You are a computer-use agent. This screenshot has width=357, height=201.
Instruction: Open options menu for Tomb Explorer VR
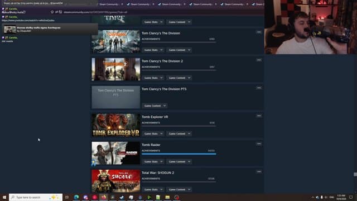tap(259, 116)
